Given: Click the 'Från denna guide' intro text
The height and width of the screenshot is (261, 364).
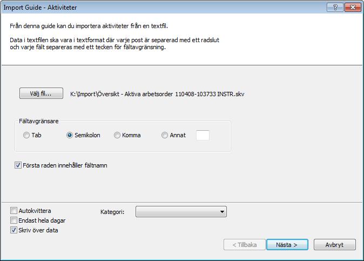Looking at the screenshot, I should click(x=89, y=26).
